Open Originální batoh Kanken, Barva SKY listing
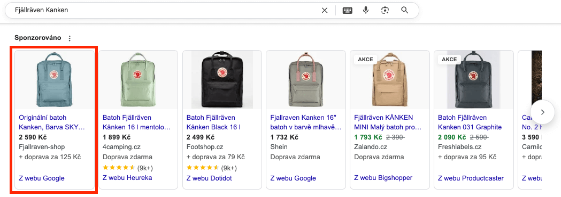The width and height of the screenshot is (561, 197). pos(51,122)
